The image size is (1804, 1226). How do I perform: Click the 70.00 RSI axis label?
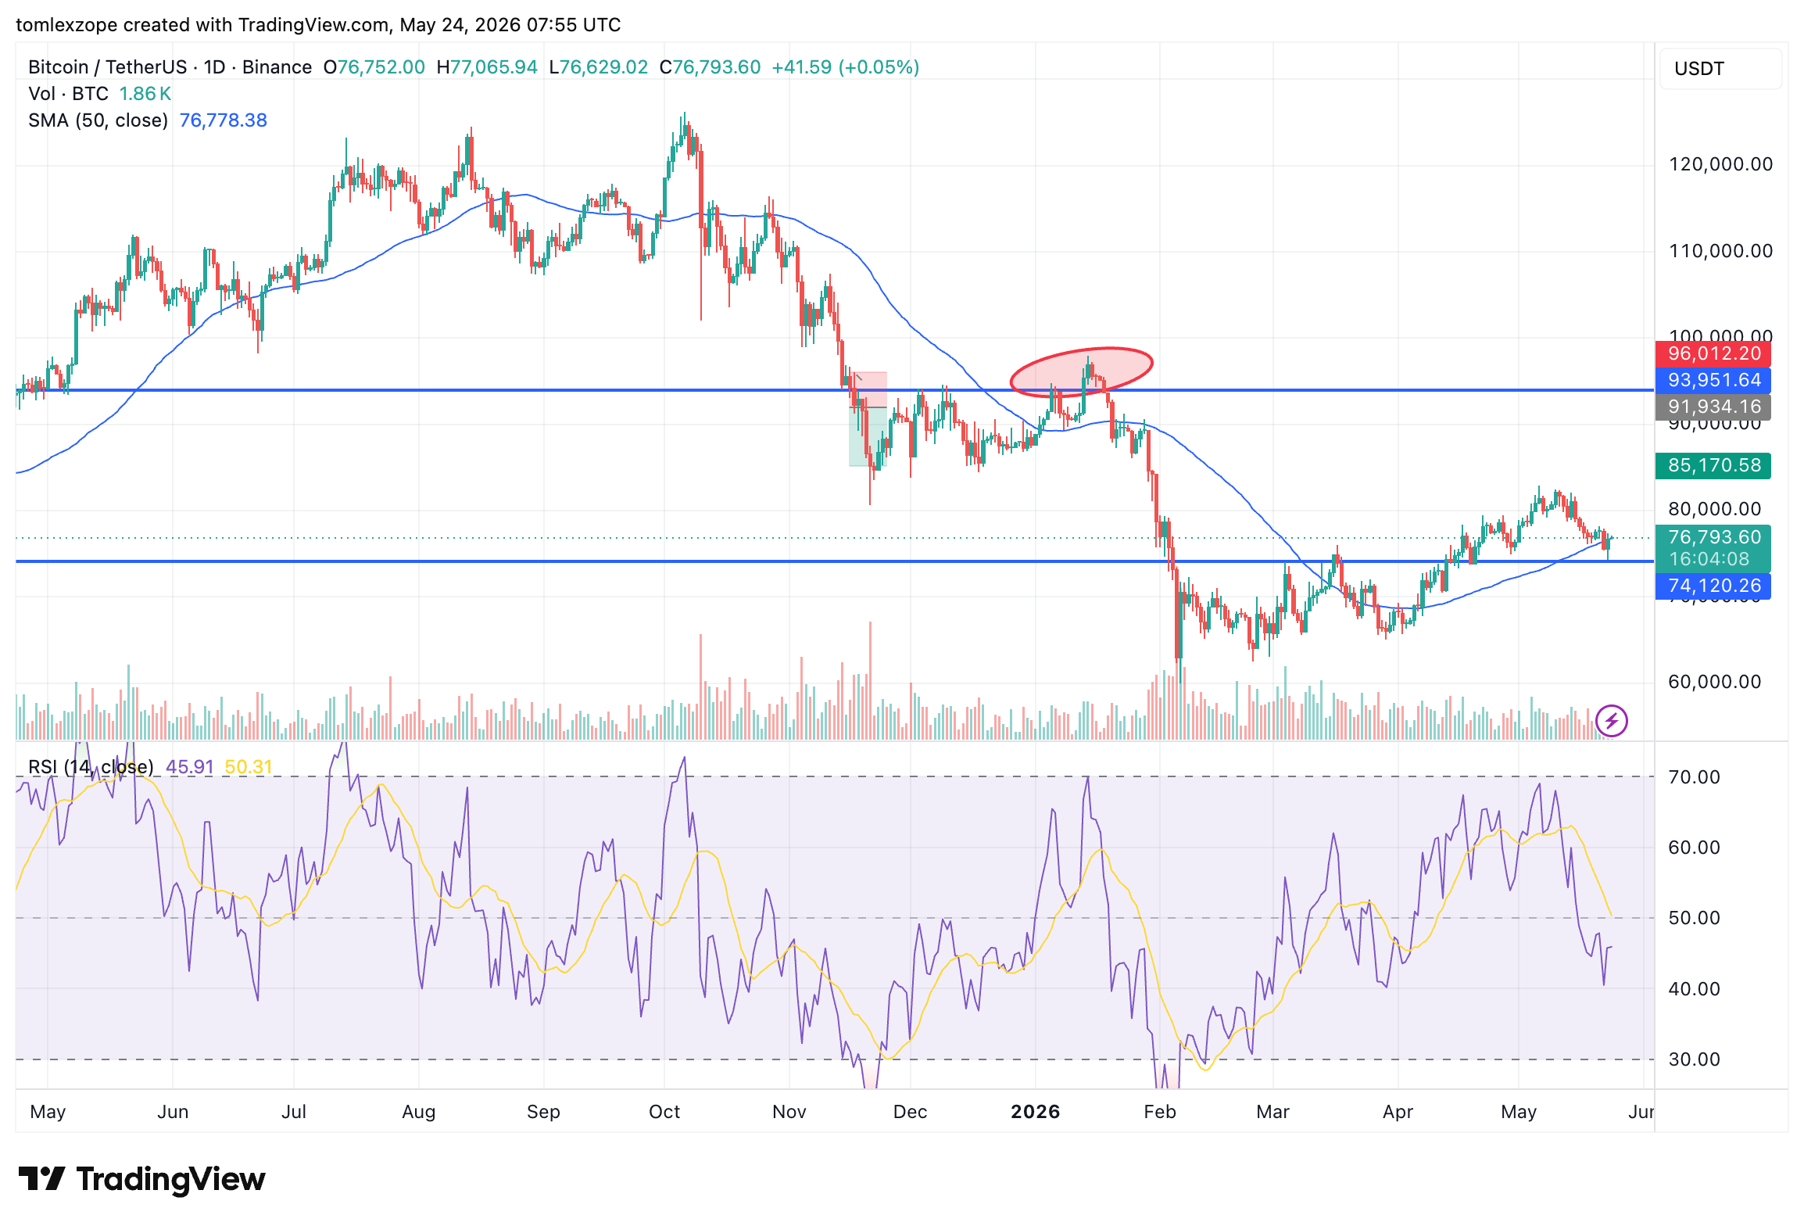click(1695, 777)
